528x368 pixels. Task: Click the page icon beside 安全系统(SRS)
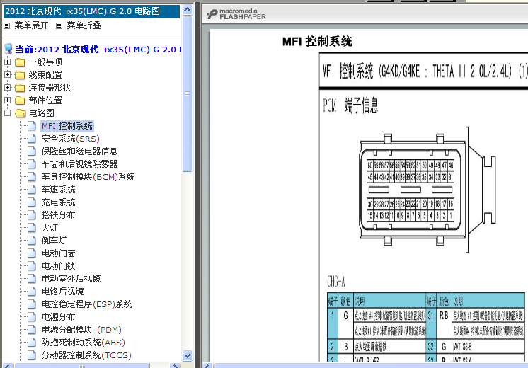click(32, 139)
